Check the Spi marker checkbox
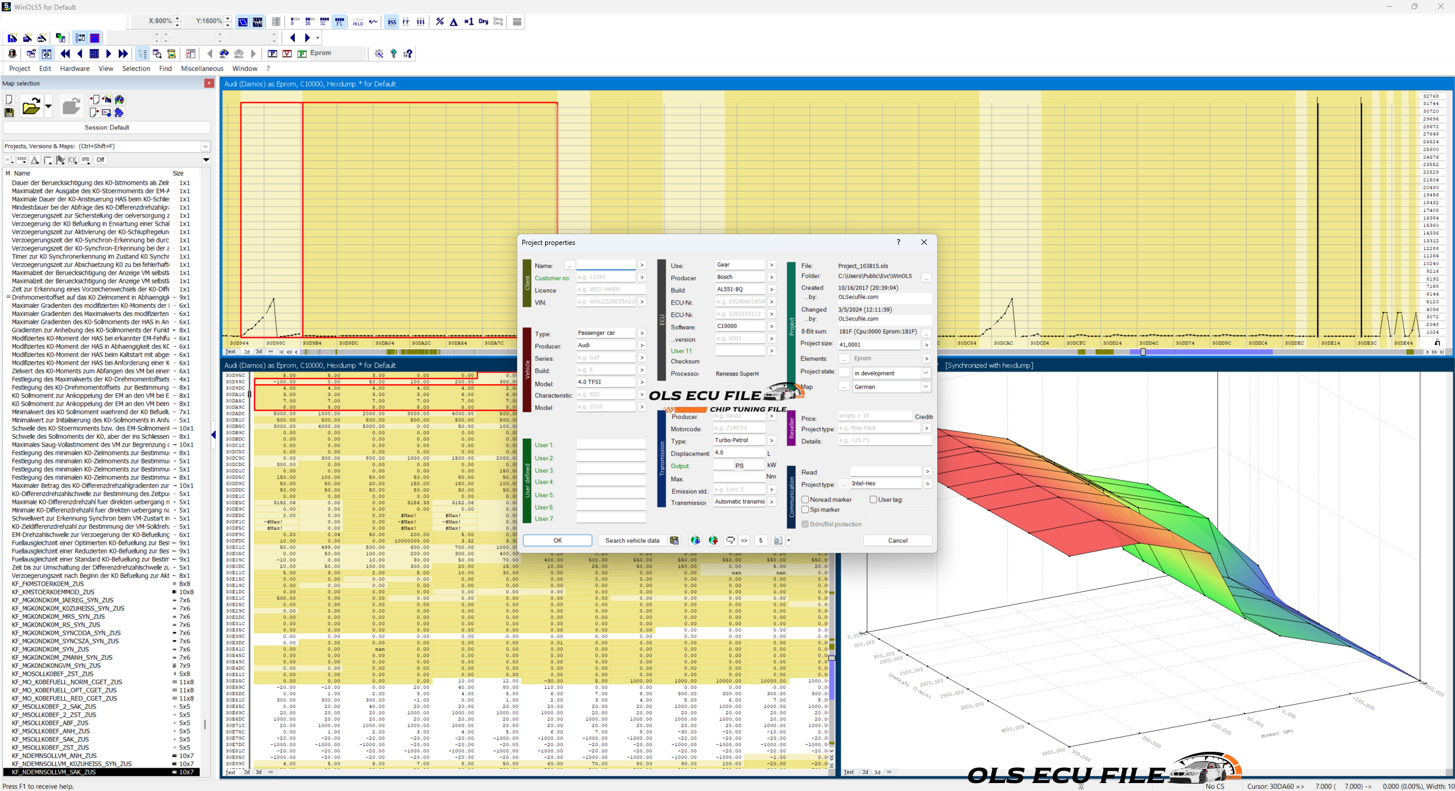Viewport: 1455px width, 791px height. click(805, 510)
